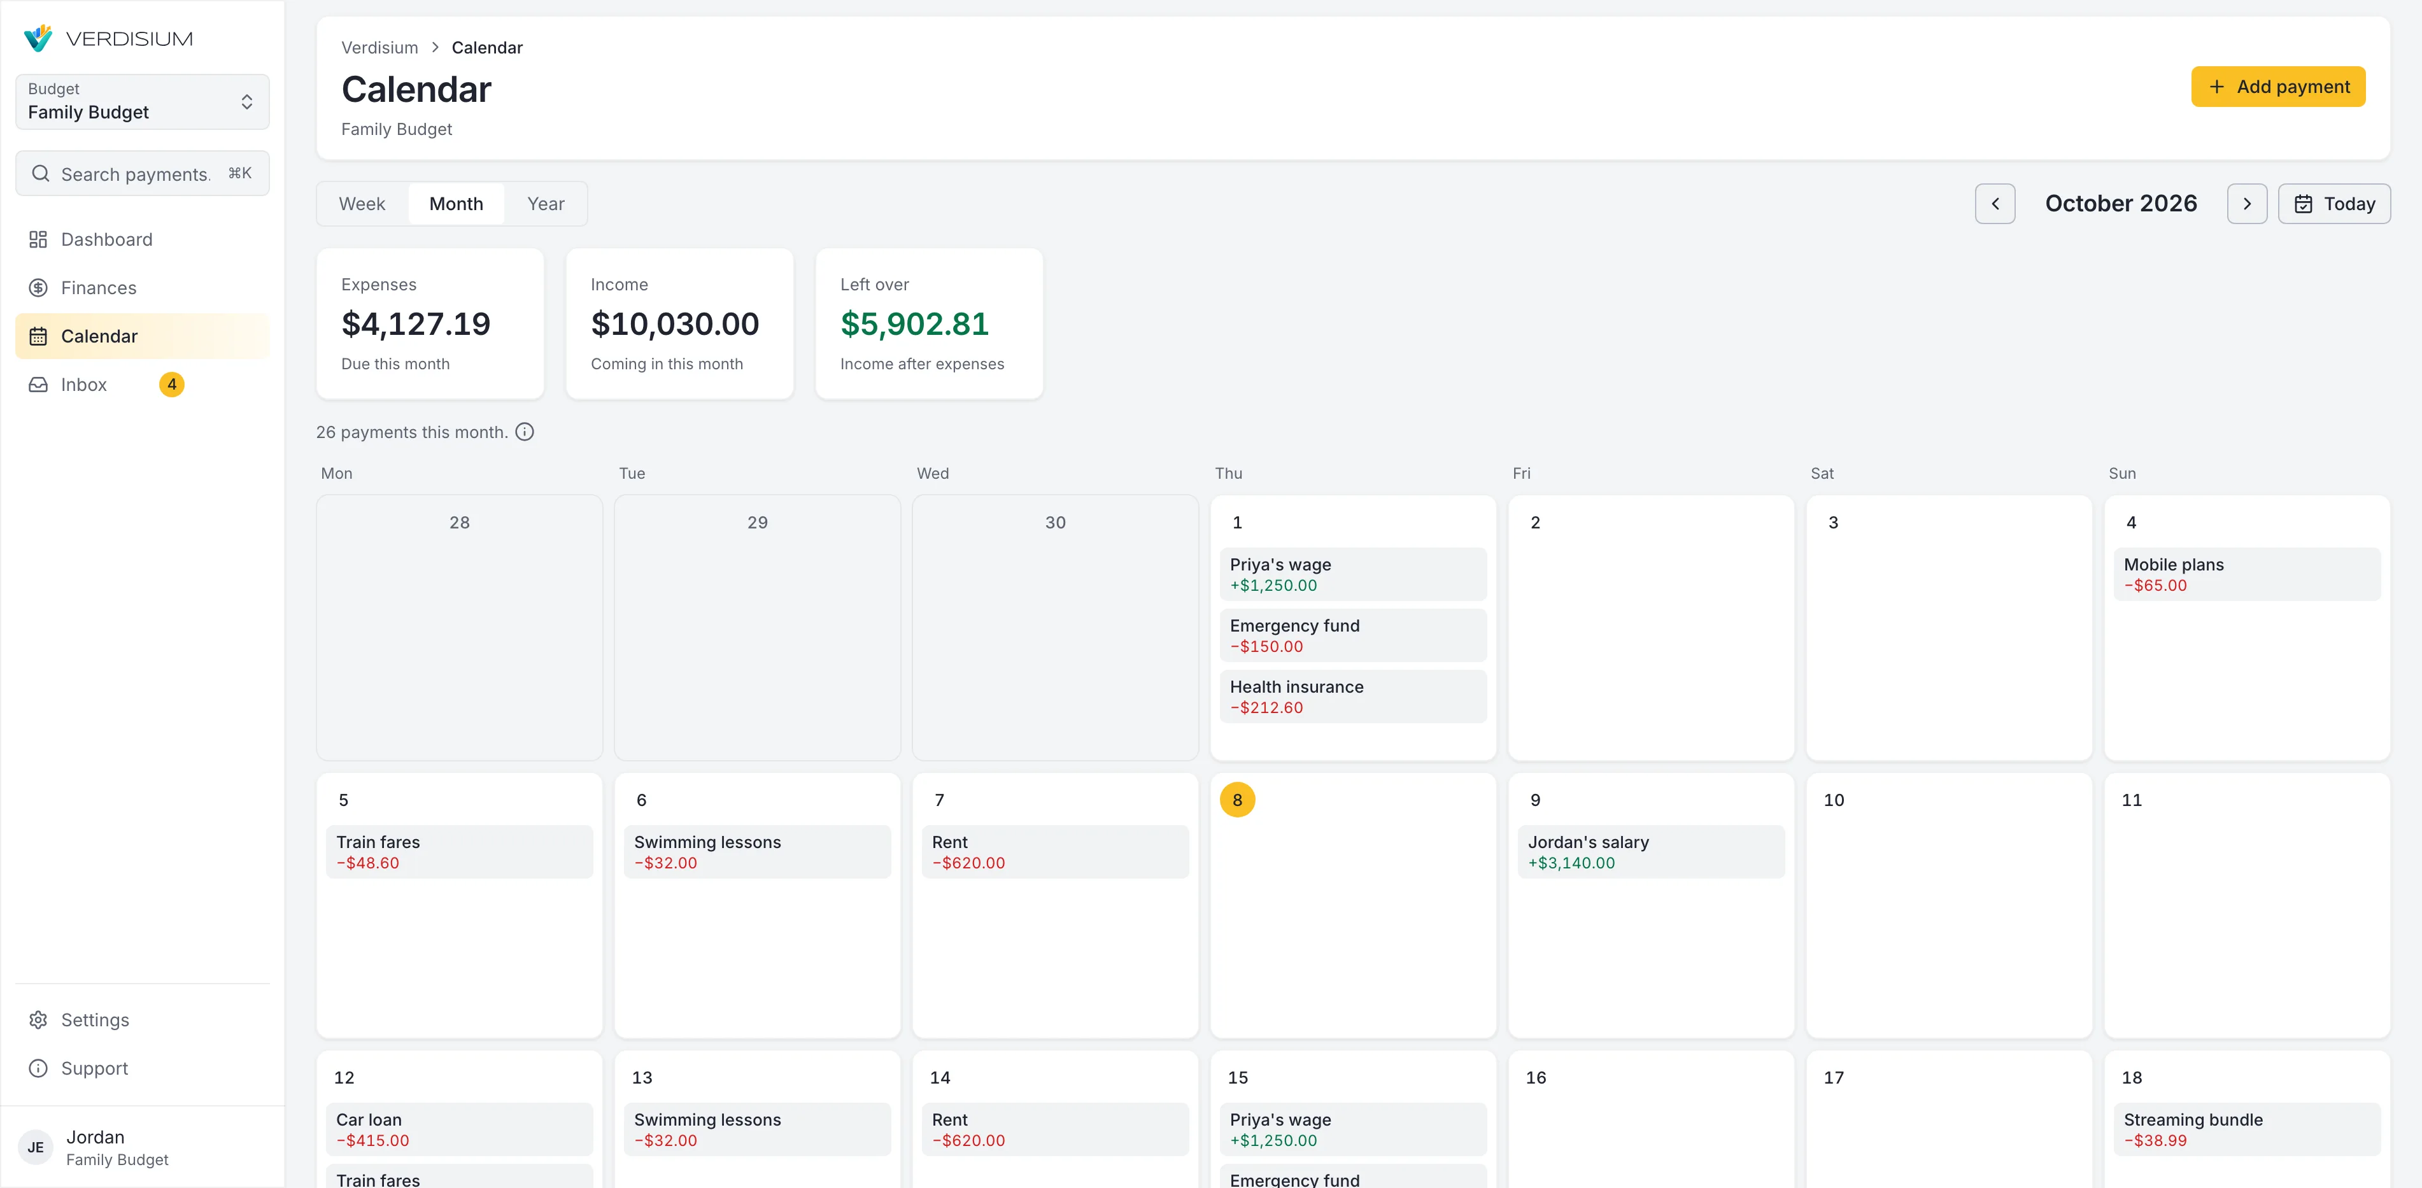Open Priya's wage payment on October 1

(1352, 574)
